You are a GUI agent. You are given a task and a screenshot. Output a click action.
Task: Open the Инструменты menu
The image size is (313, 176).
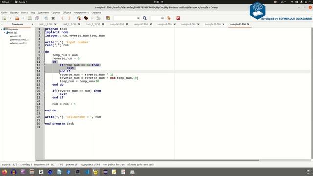81,12
